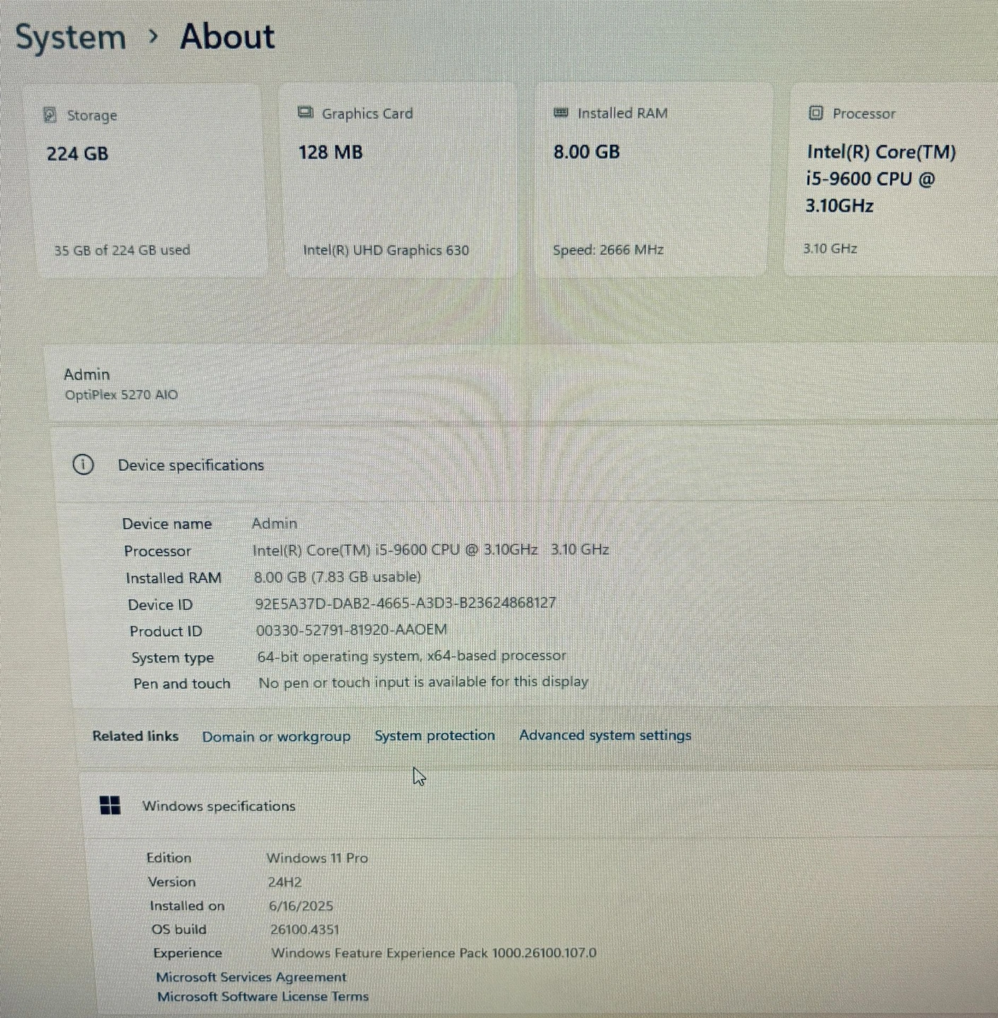Click the Installed RAM chip icon
The height and width of the screenshot is (1018, 998).
[561, 112]
